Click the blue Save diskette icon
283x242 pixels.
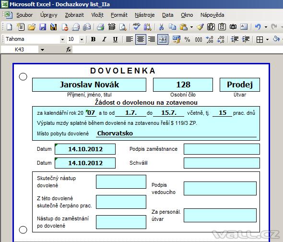43,27
